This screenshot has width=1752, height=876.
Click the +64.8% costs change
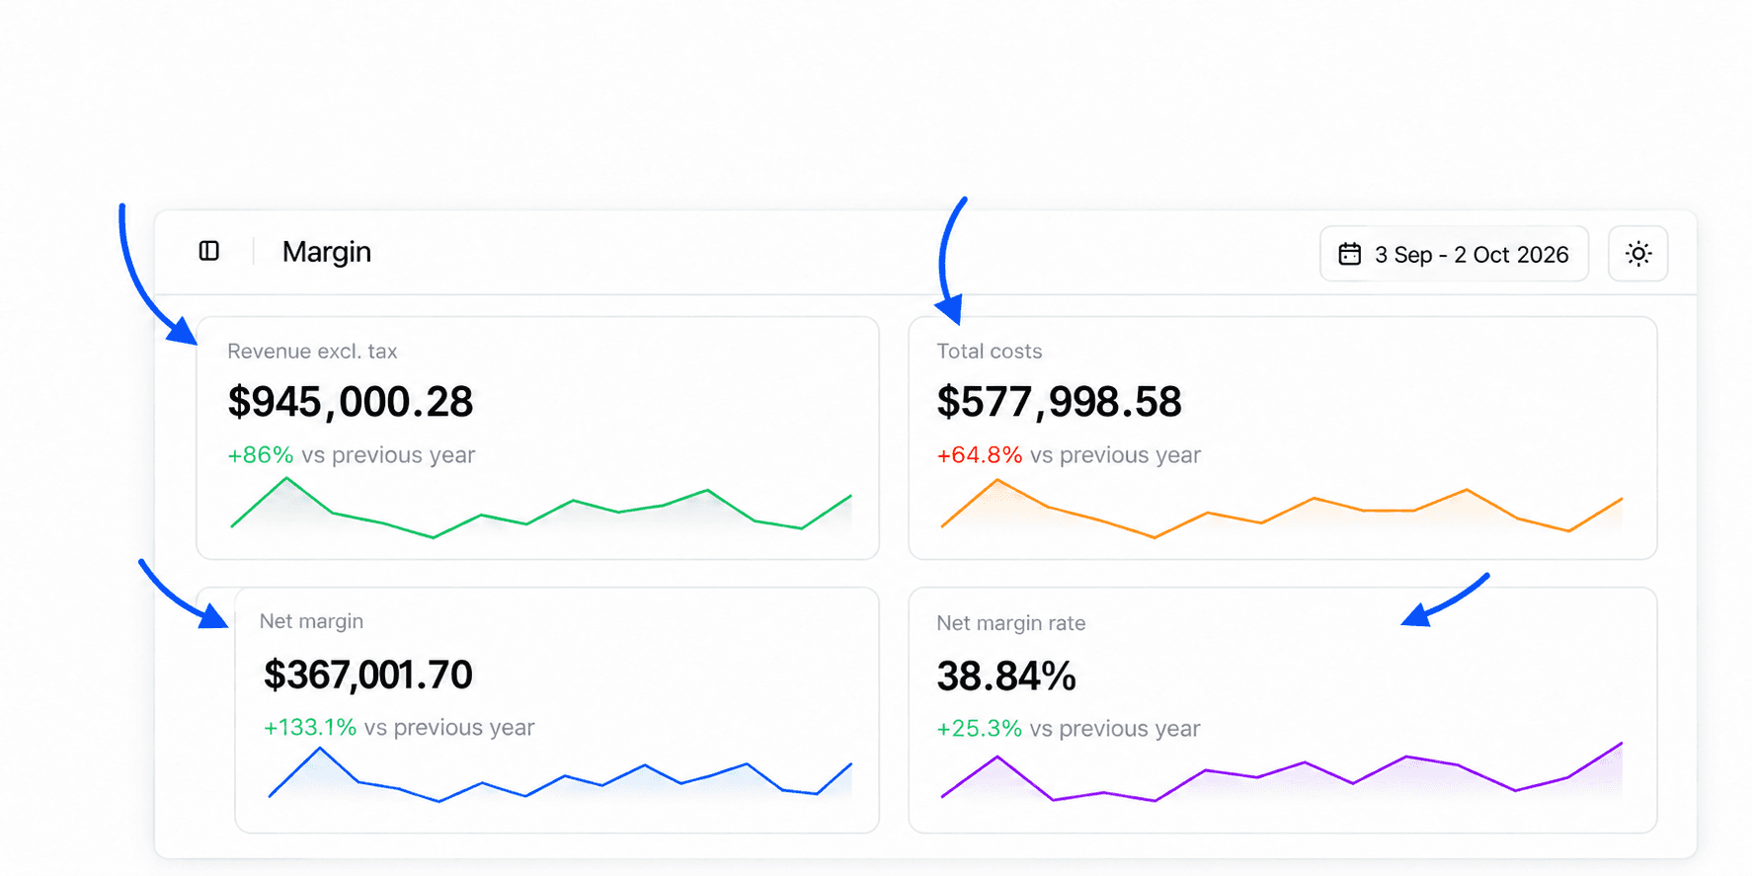(980, 455)
